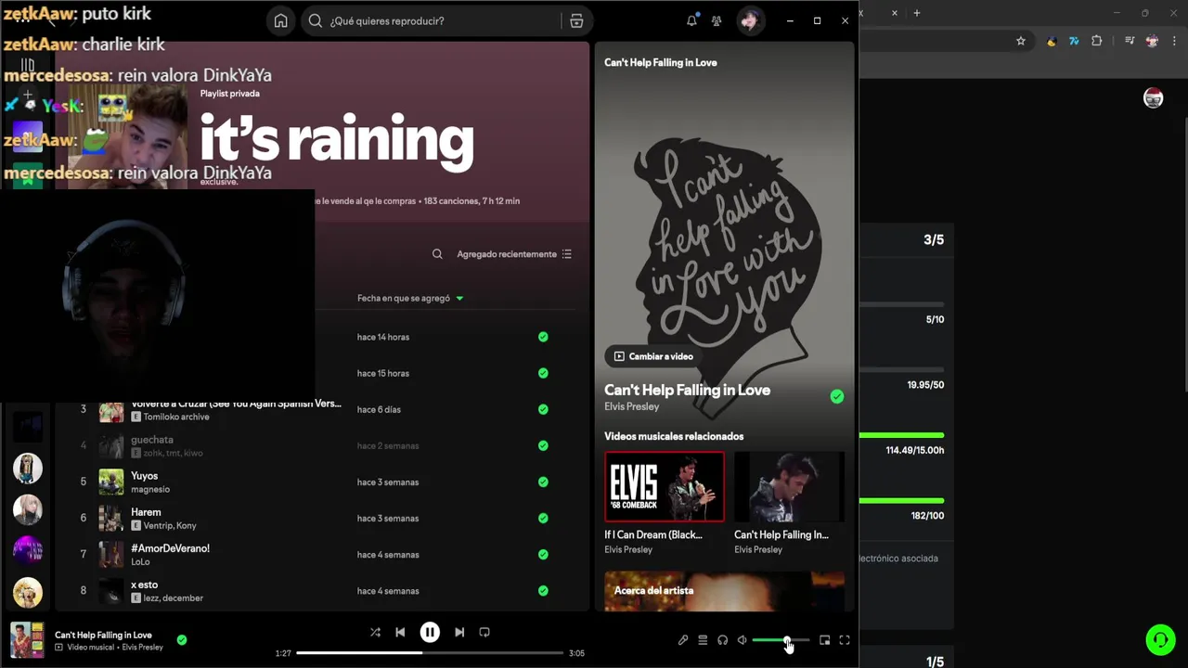Open 'Tomiloko archive' artist link
Viewport: 1188px width, 668px height.
[x=176, y=417]
